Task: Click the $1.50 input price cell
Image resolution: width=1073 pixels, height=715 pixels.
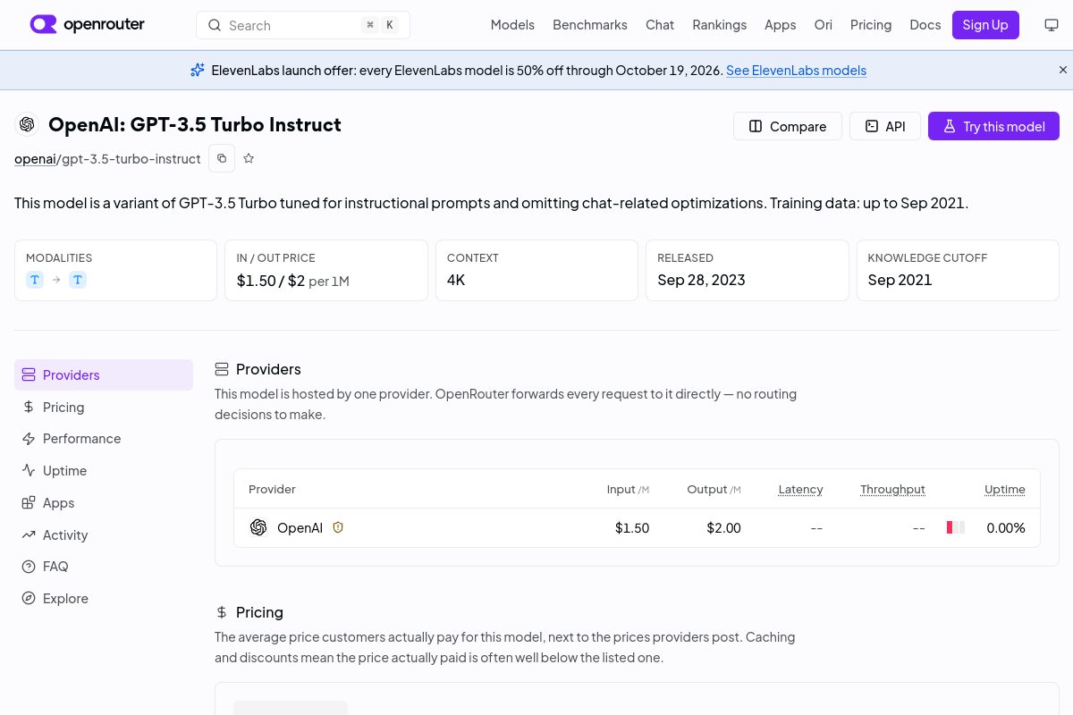Action: tap(632, 528)
